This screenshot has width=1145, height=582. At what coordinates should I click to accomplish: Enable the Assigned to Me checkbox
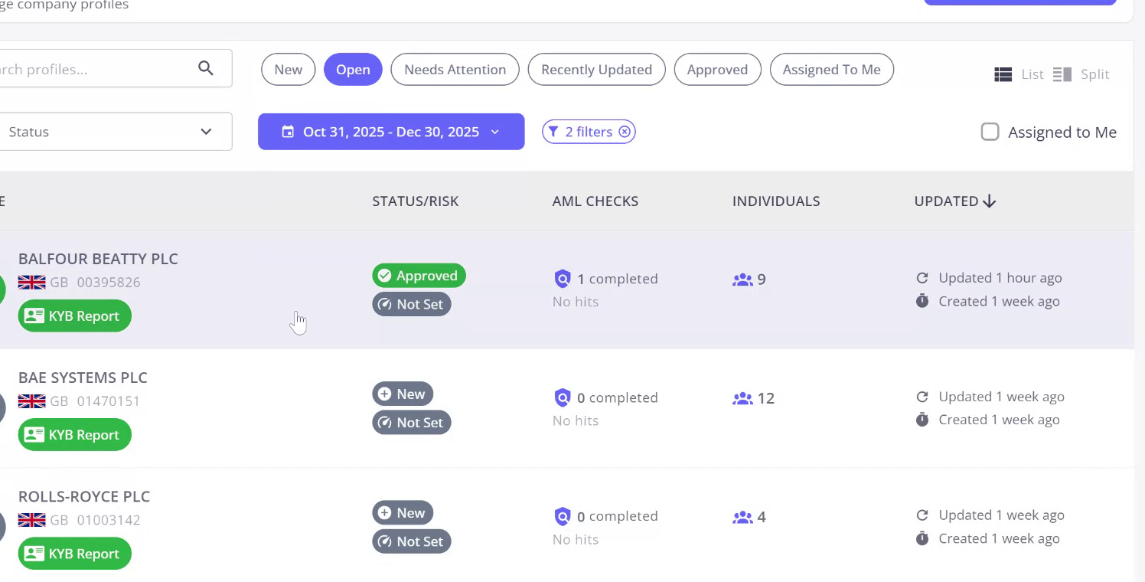pos(990,132)
